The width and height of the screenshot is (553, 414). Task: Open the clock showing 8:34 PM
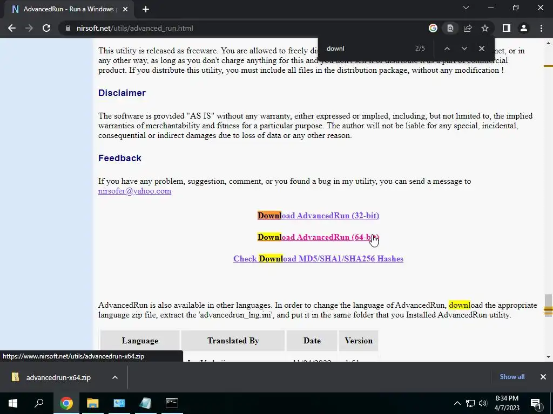(507, 403)
